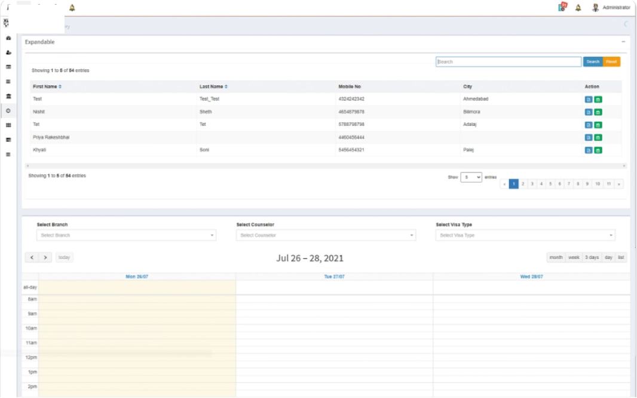Collapse the Expandable panel with minus
637x398 pixels.
pyautogui.click(x=623, y=42)
